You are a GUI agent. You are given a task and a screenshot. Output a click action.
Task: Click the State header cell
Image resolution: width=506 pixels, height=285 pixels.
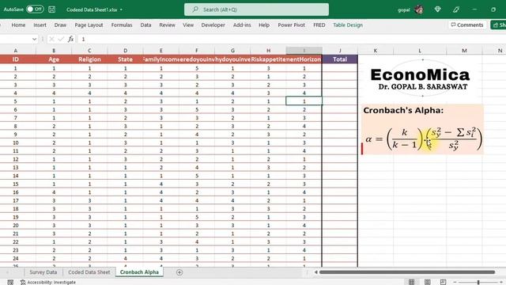(125, 59)
